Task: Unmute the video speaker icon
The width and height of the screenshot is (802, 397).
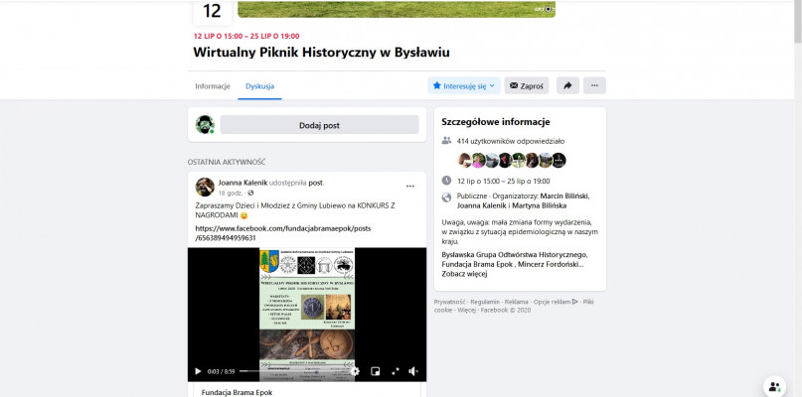Action: 413,371
